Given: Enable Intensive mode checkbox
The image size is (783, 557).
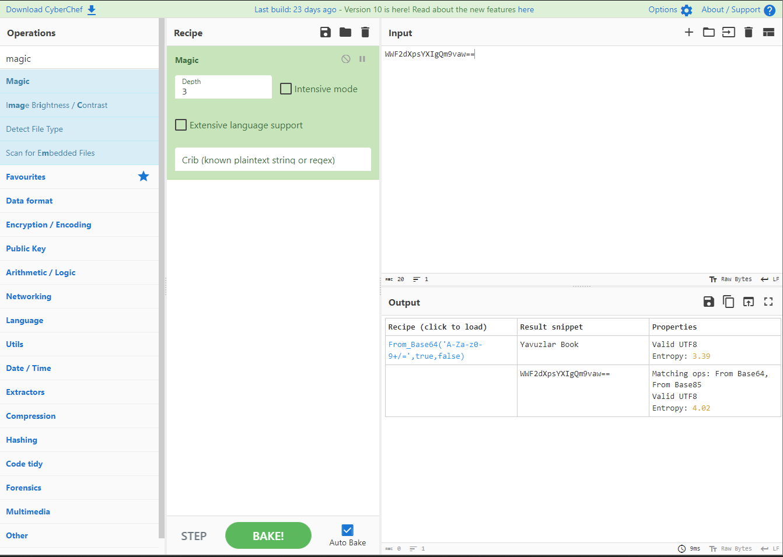Looking at the screenshot, I should 286,89.
